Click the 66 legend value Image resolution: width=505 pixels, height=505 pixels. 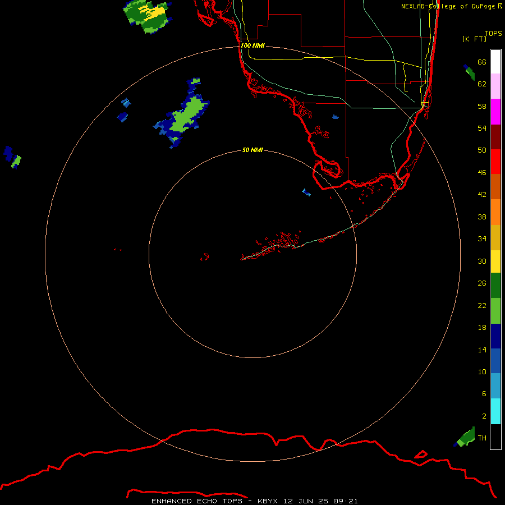pos(482,62)
